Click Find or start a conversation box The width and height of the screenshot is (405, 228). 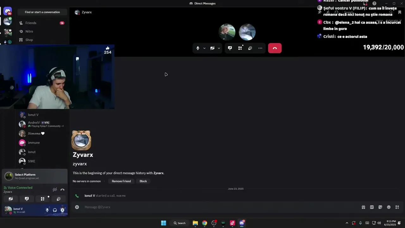coord(42,12)
